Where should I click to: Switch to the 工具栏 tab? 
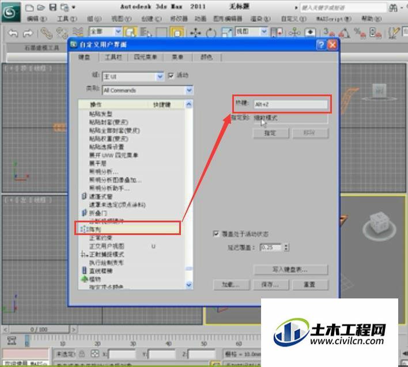[x=113, y=57]
